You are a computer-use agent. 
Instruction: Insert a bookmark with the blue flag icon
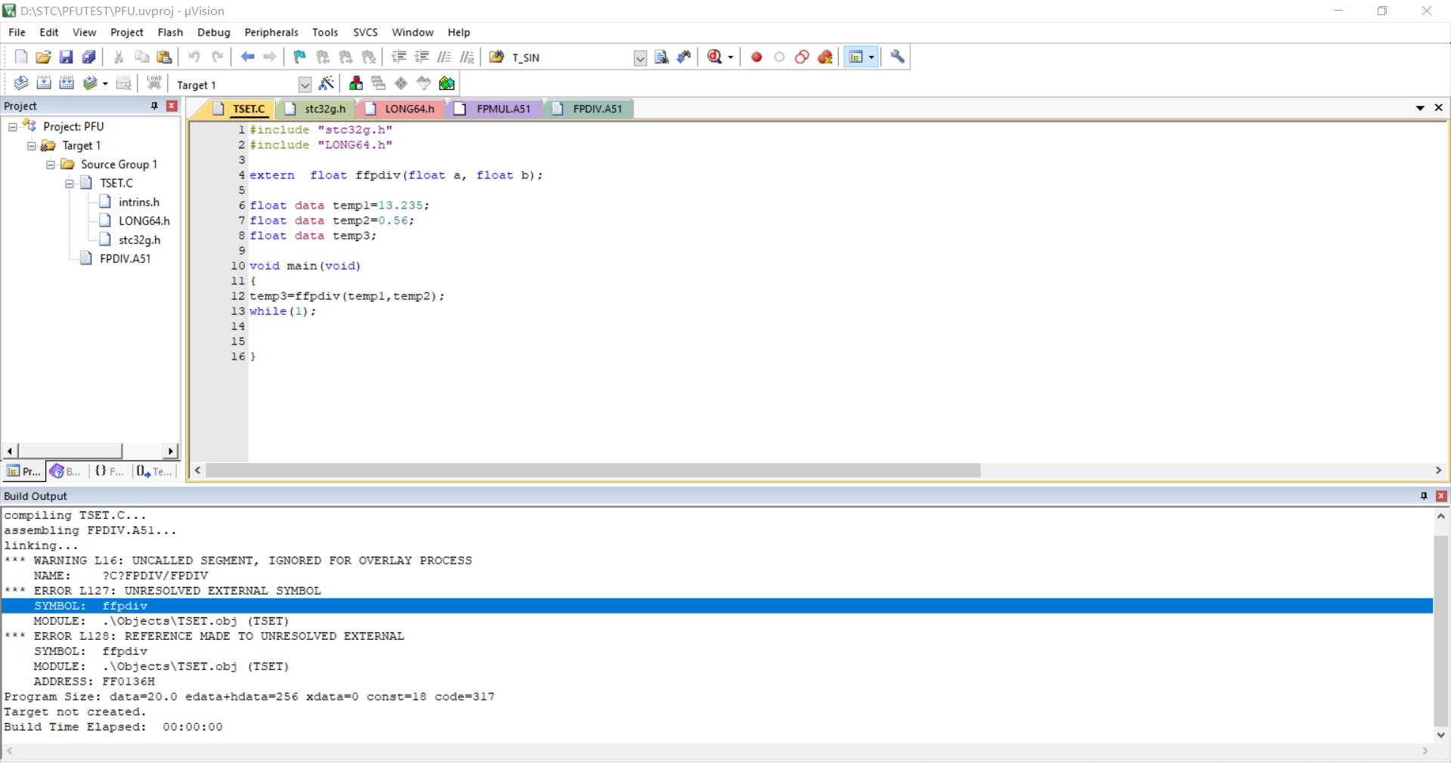[x=300, y=57]
